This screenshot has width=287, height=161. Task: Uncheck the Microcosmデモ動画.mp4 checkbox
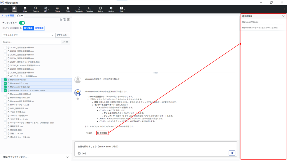click(x=5, y=87)
